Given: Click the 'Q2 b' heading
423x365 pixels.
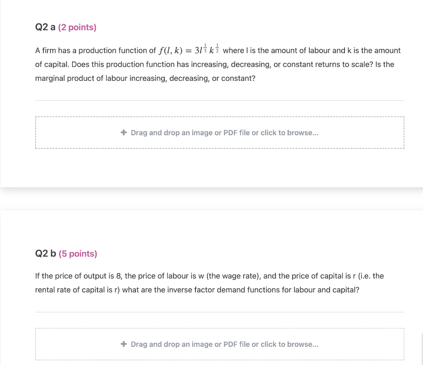Looking at the screenshot, I should click(46, 254).
